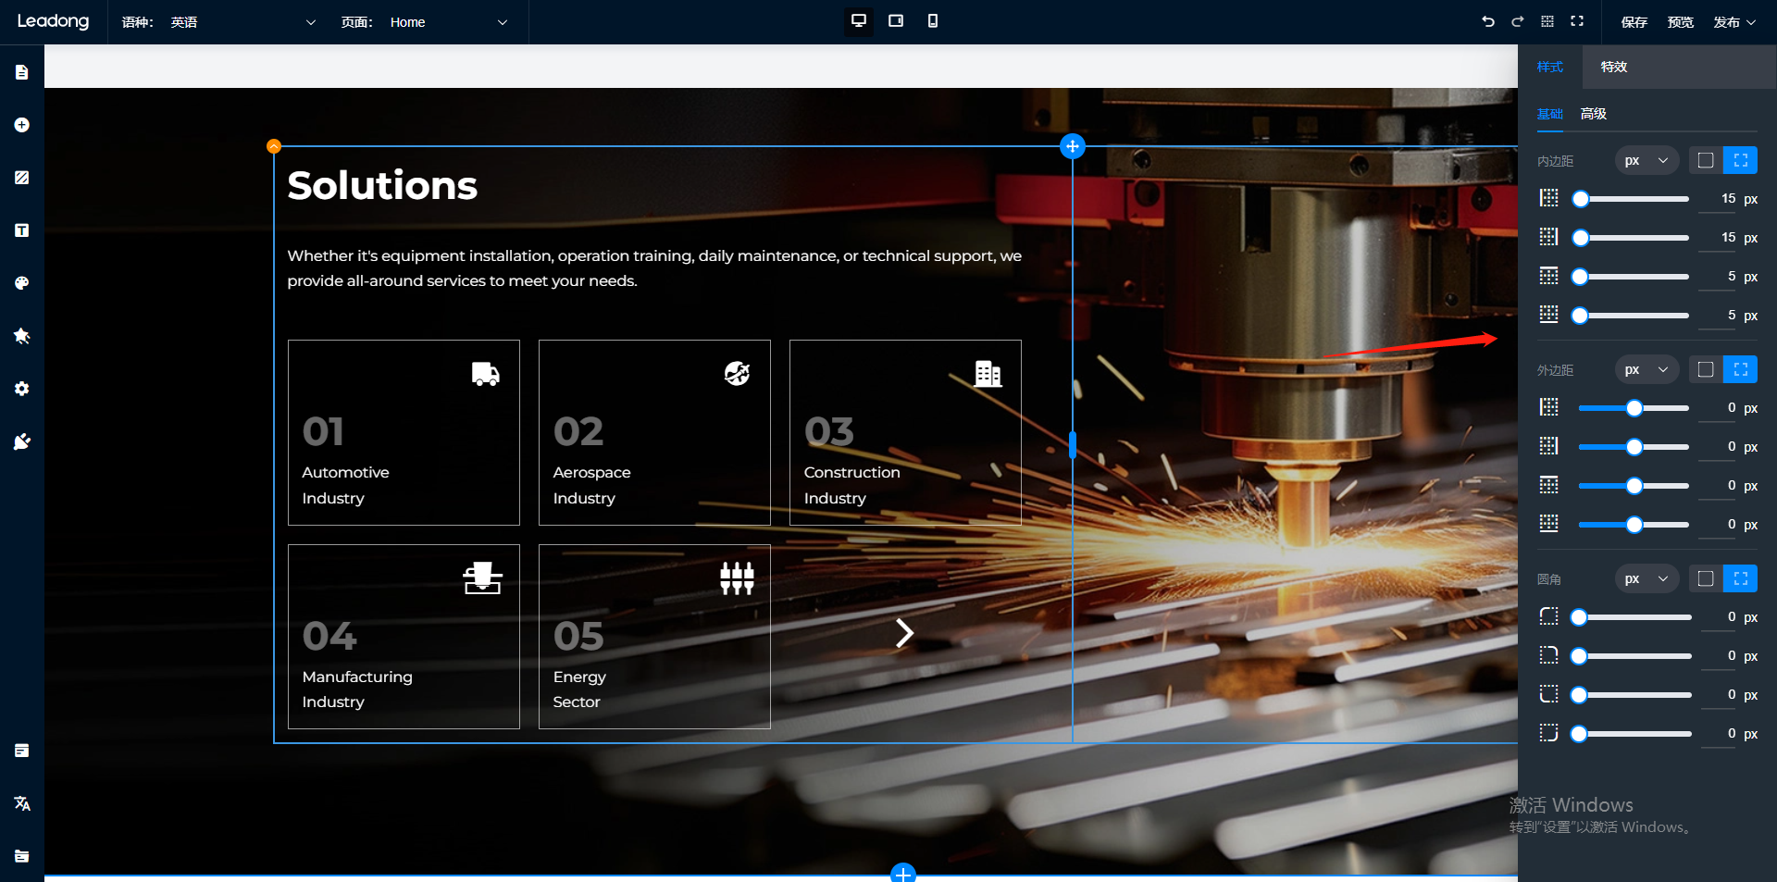Select individual corners toggle for 圆角

click(x=1740, y=579)
